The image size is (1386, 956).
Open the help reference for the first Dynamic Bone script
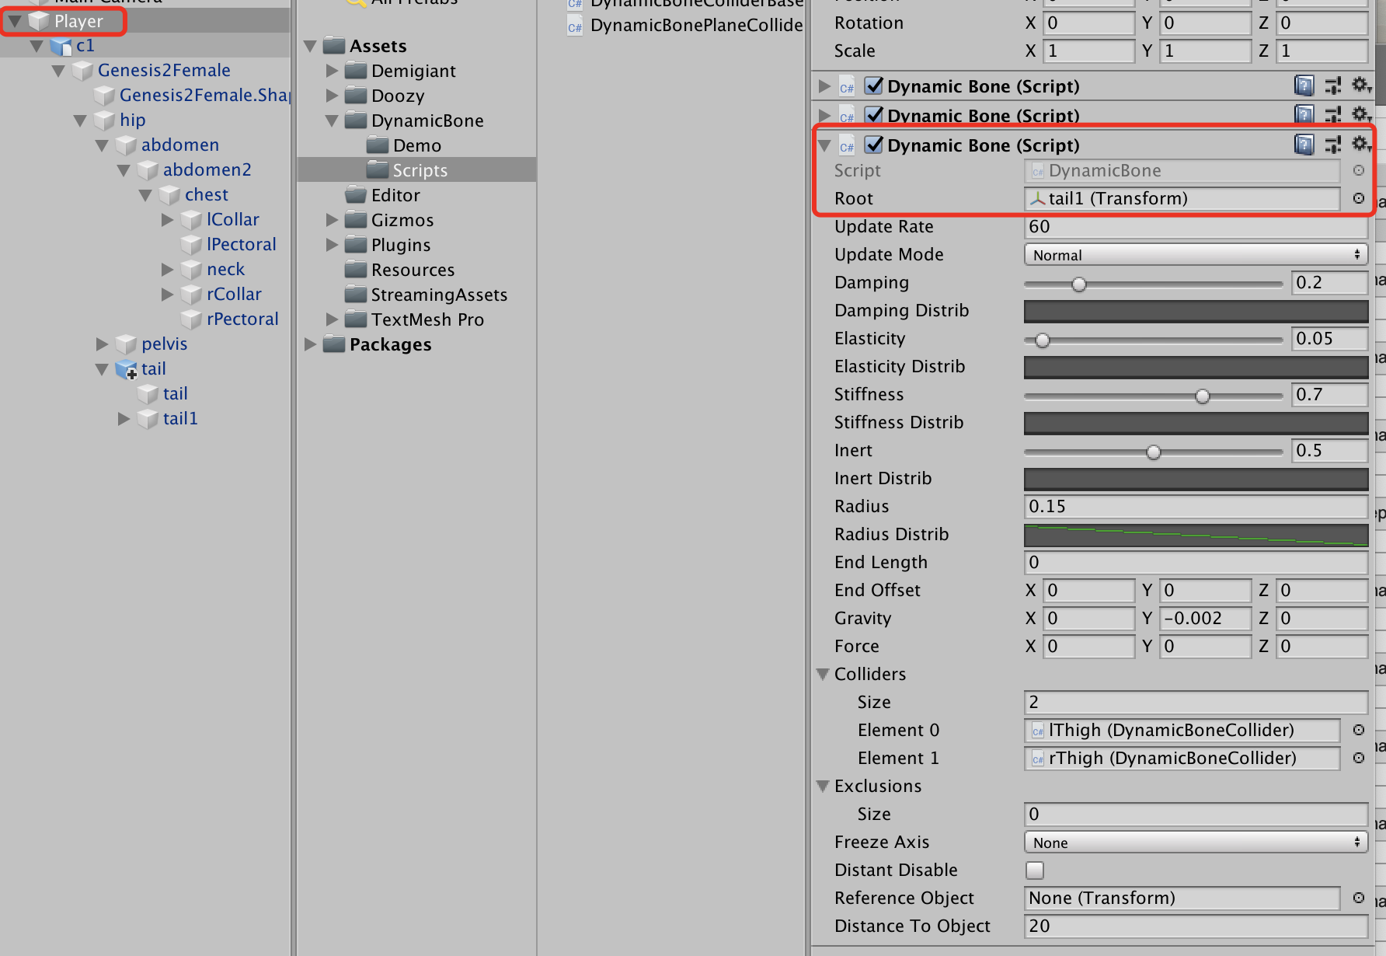1304,86
